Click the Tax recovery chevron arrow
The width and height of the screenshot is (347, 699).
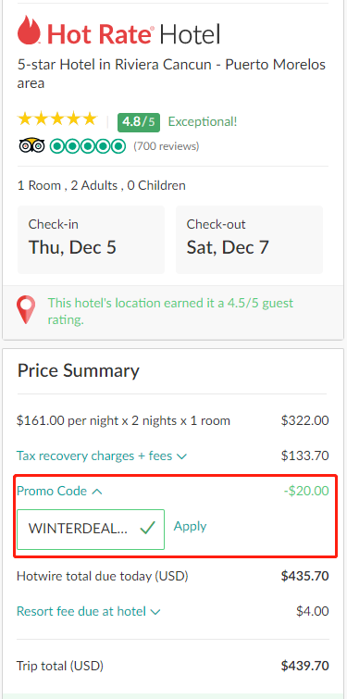tap(181, 457)
